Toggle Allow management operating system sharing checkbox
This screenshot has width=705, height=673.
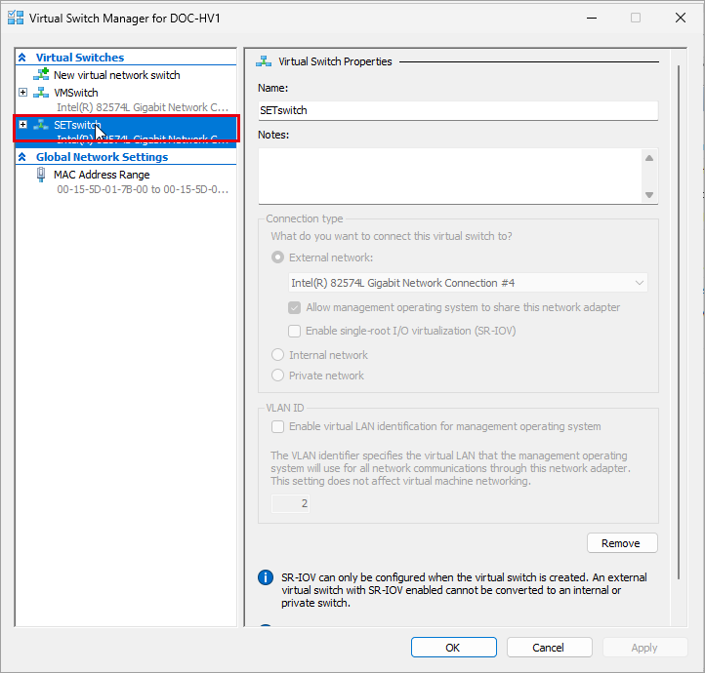pos(295,307)
